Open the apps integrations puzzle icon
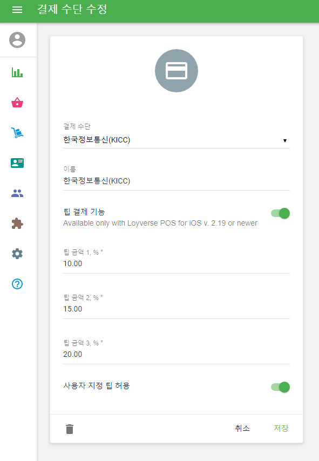Viewport: 319px width, 461px height. [17, 223]
